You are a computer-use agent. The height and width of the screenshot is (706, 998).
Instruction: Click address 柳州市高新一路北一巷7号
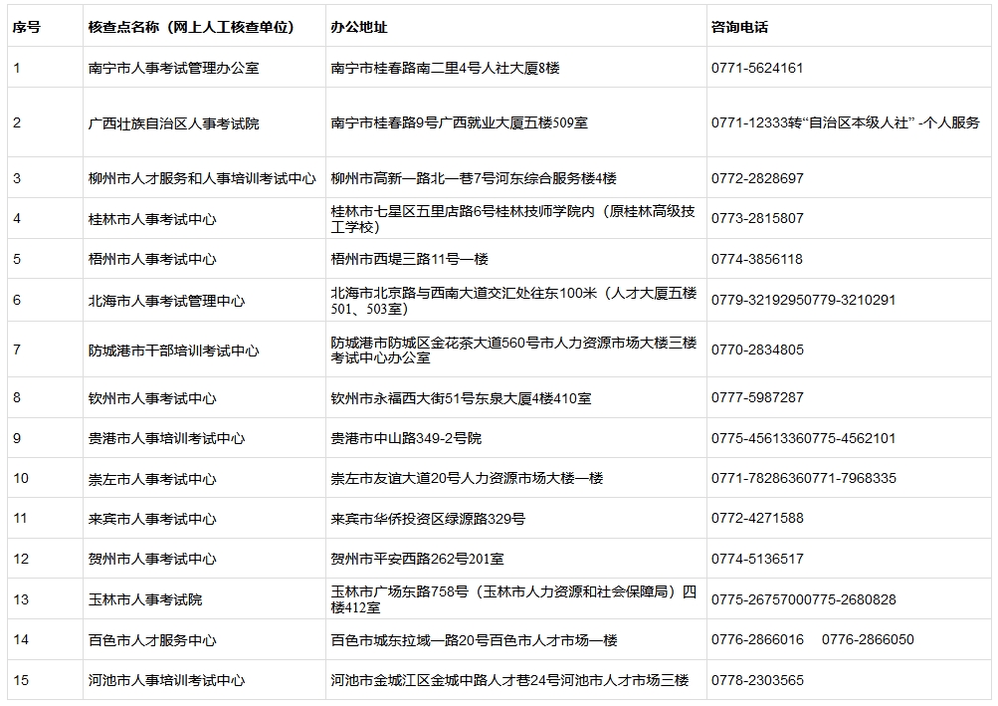(x=474, y=178)
